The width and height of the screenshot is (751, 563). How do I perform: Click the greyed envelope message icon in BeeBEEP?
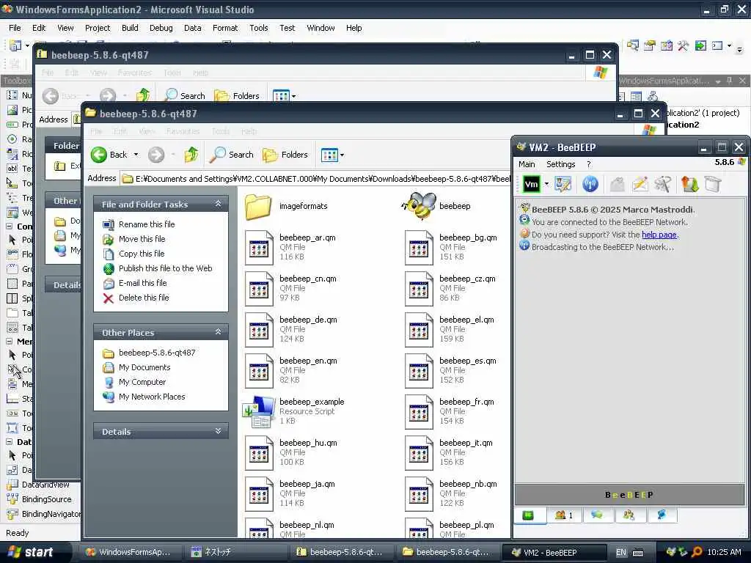coord(617,184)
